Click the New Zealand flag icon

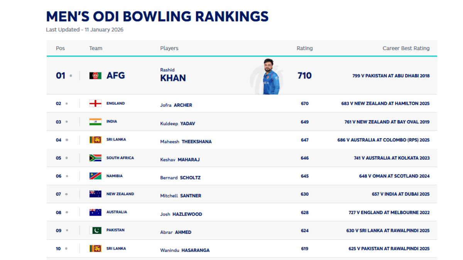(x=95, y=194)
